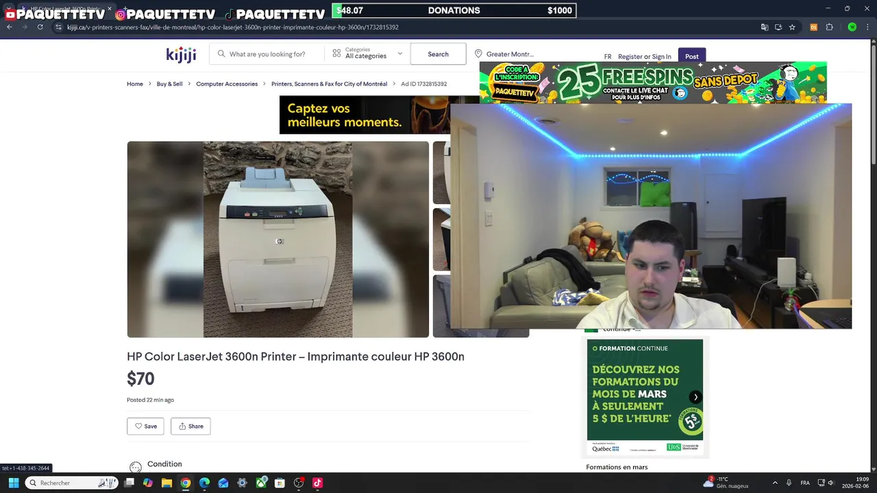Click the kijiji.ca URL in address bar
Screen dimensions: 877x493
[x=233, y=27]
